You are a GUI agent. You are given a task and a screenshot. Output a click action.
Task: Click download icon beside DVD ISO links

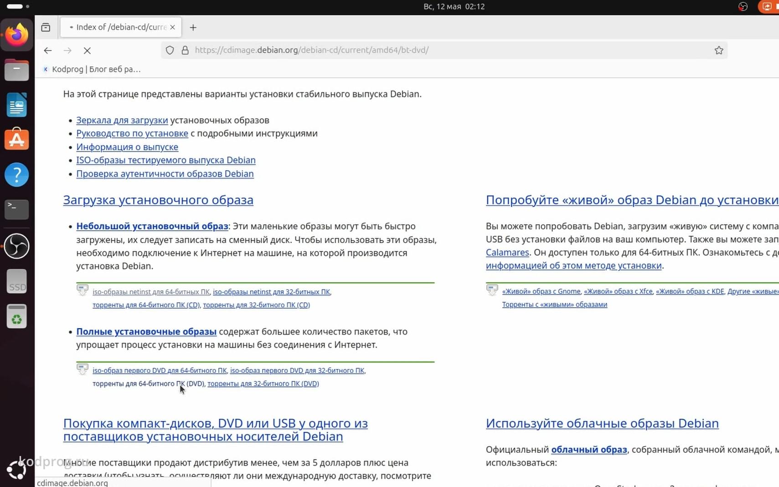pyautogui.click(x=83, y=369)
